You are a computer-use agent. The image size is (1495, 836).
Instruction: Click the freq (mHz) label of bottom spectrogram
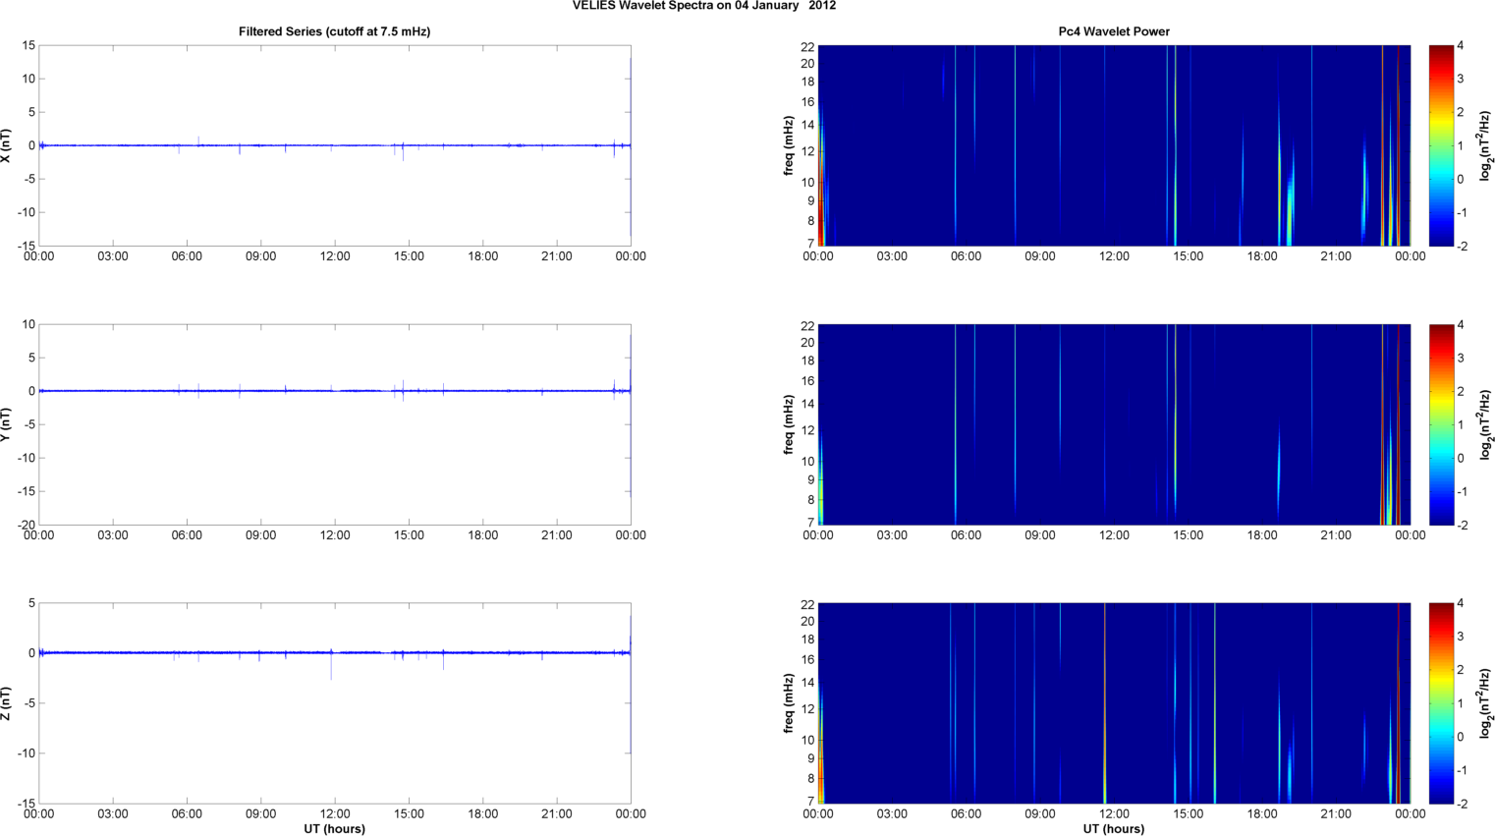(788, 703)
